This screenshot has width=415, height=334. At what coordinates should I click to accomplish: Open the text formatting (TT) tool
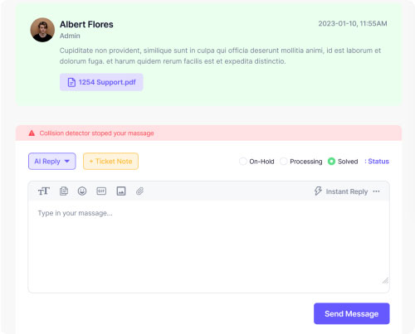44,191
